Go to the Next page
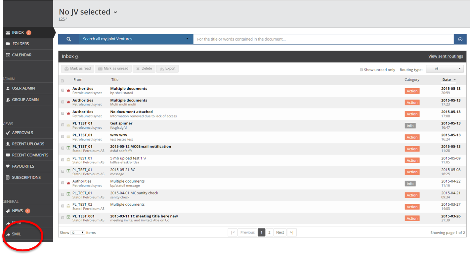 [x=280, y=233]
